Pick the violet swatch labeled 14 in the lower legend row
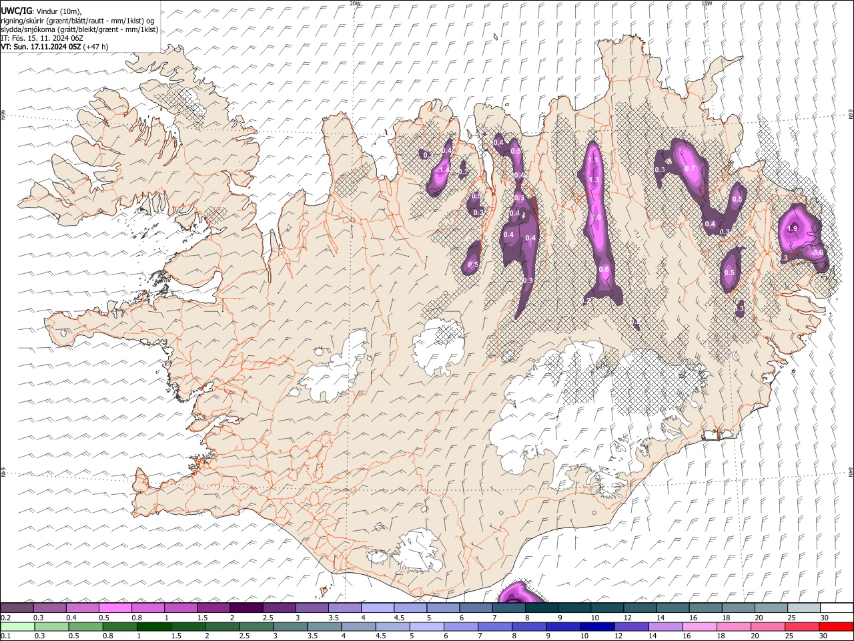This screenshot has height=641, width=854. [666, 626]
